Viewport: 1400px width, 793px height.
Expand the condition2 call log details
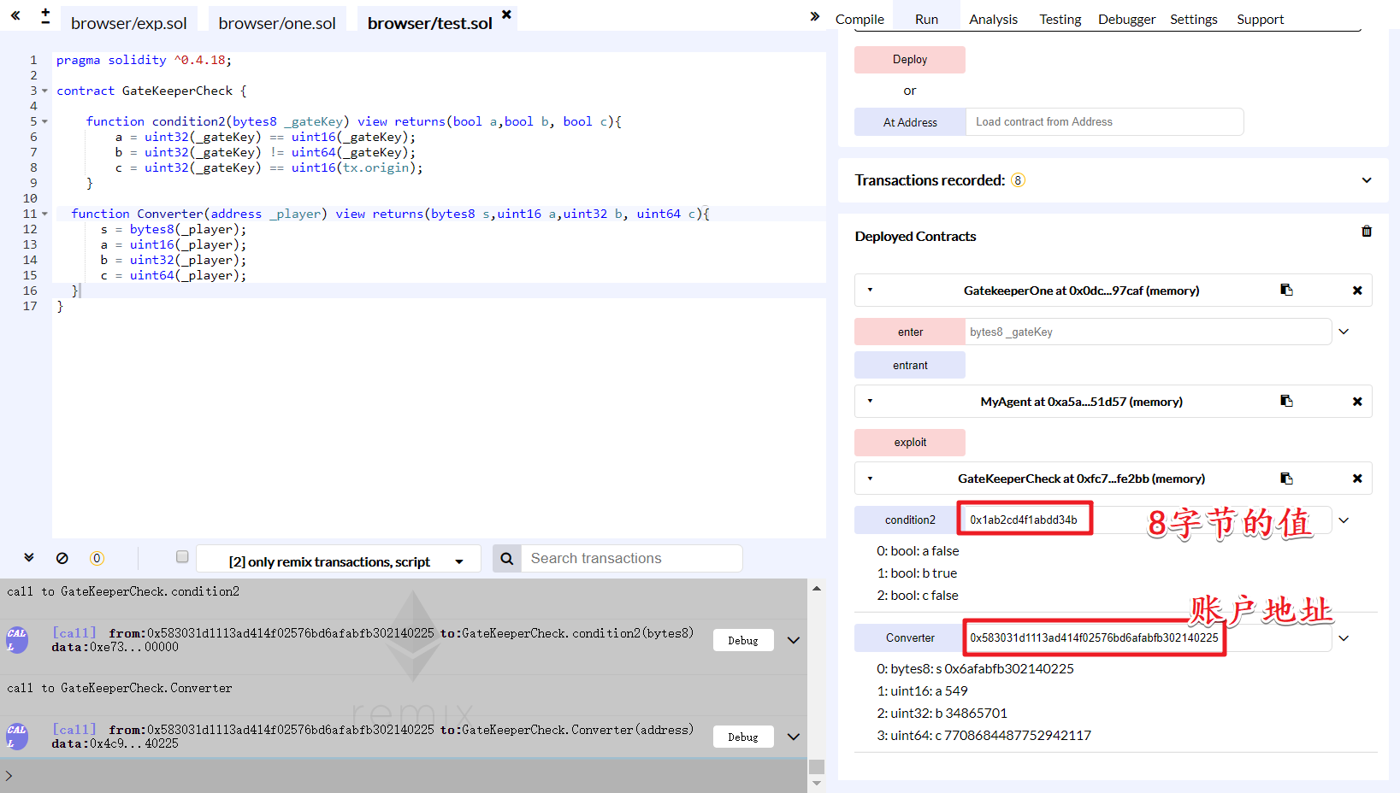coord(794,640)
